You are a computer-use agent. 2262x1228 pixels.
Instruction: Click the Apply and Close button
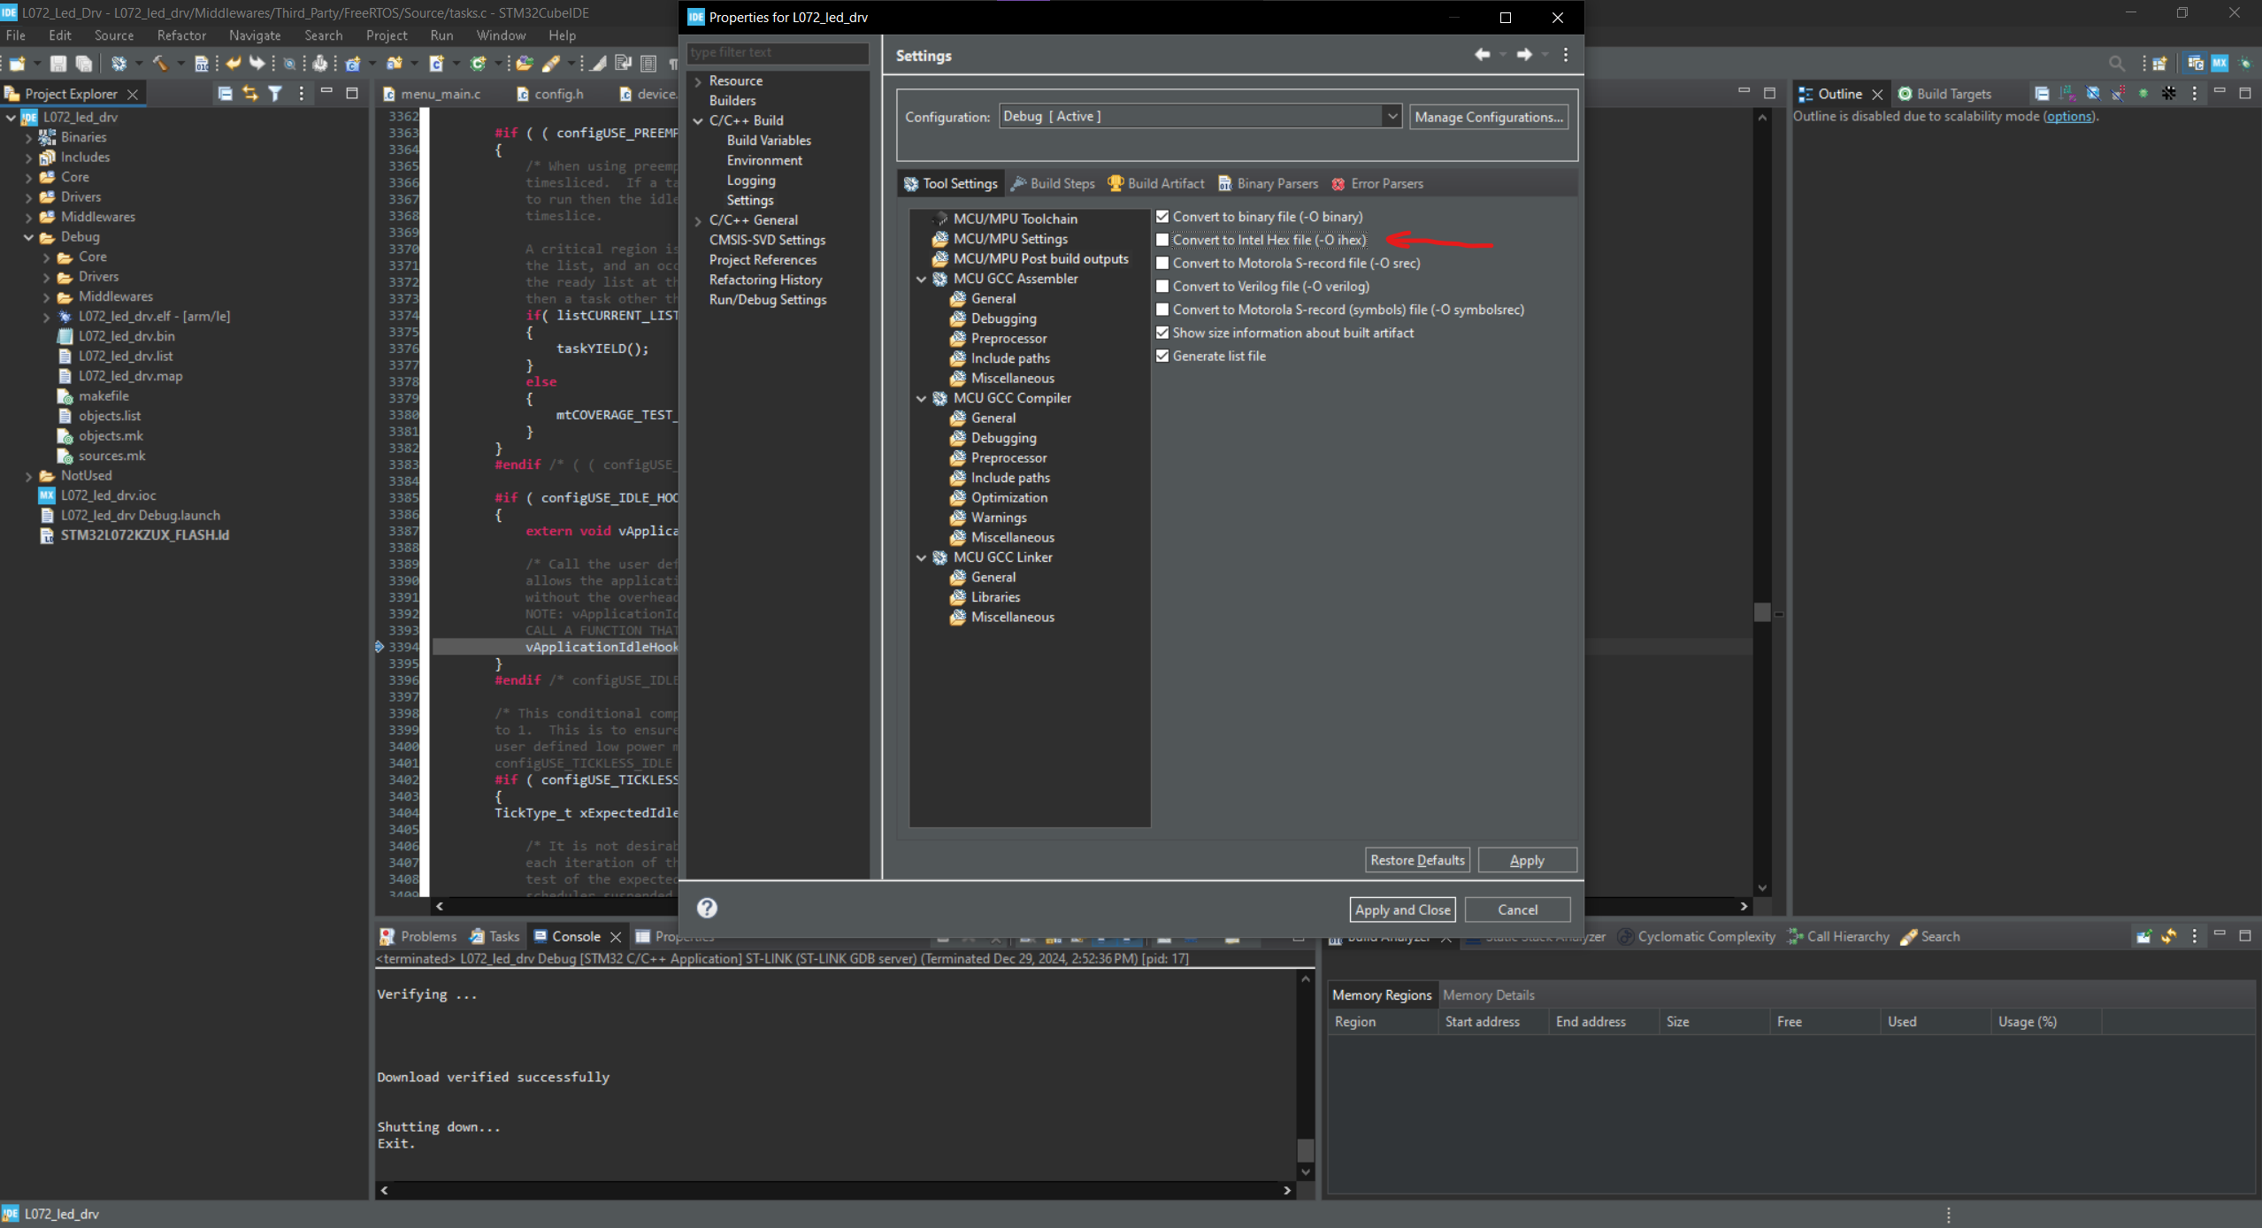click(x=1402, y=909)
